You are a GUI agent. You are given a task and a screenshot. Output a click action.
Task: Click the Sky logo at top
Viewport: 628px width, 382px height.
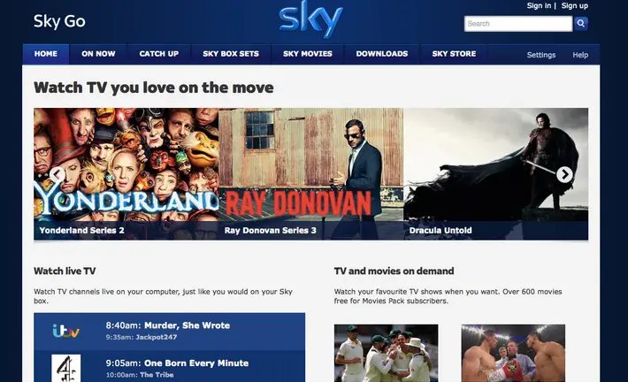coord(310,21)
